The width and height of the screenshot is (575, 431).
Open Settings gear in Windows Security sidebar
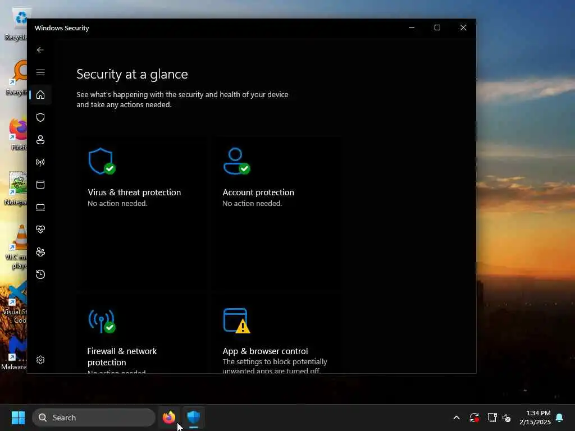(x=40, y=360)
